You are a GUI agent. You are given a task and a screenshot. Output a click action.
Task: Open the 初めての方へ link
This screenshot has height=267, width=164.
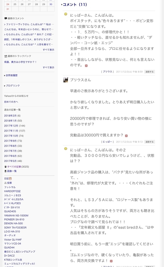(x=11, y=102)
